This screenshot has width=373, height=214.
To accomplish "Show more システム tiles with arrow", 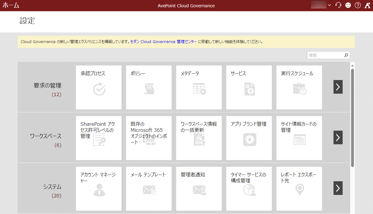I will [x=338, y=188].
